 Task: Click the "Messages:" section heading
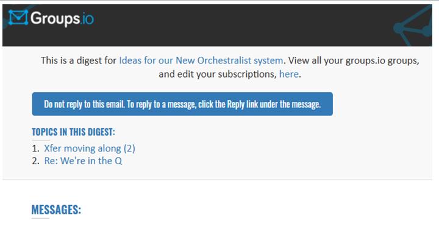tap(56, 209)
